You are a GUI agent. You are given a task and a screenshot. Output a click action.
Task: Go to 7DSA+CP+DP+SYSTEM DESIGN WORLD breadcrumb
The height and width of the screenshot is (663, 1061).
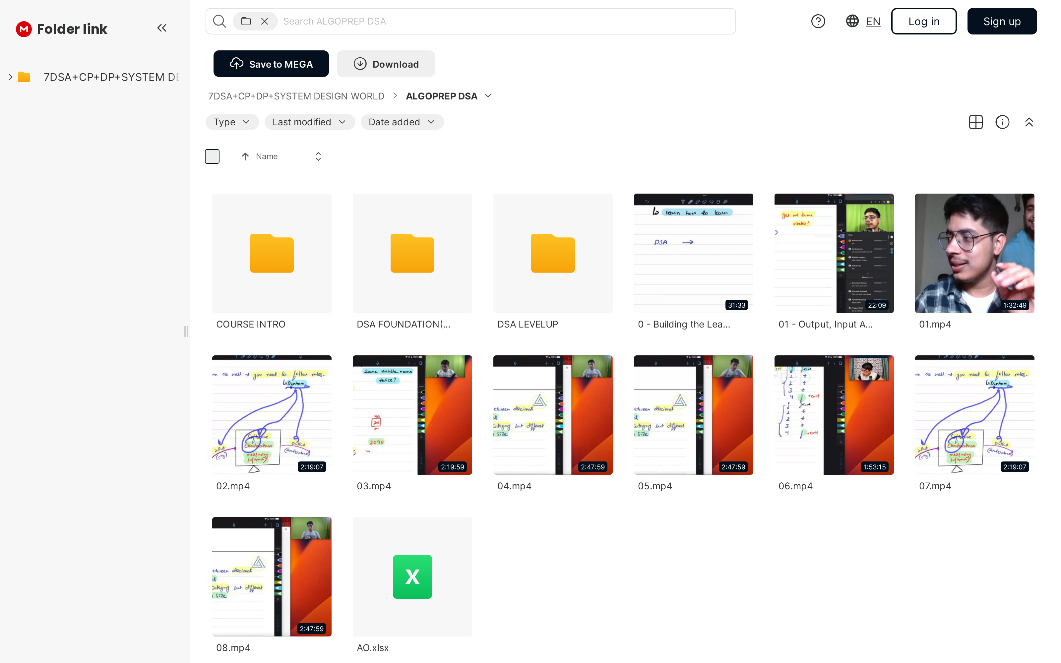click(296, 96)
